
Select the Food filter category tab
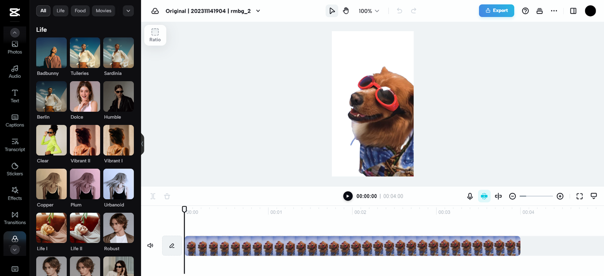[80, 11]
